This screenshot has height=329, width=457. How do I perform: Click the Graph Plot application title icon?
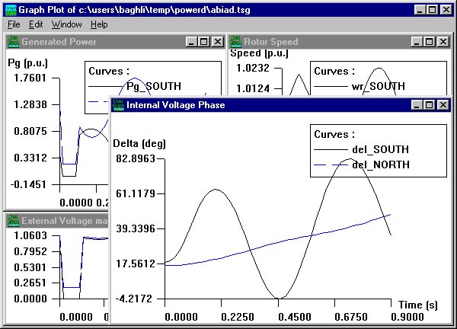(x=11, y=10)
